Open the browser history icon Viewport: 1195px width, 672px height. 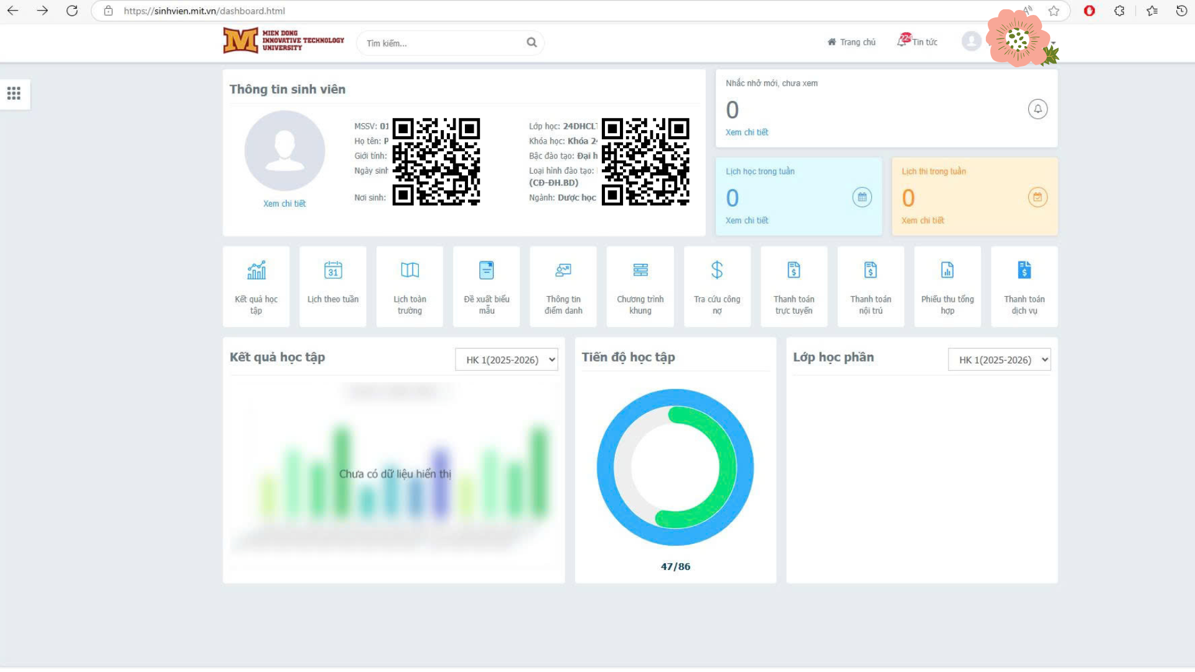1181,11
